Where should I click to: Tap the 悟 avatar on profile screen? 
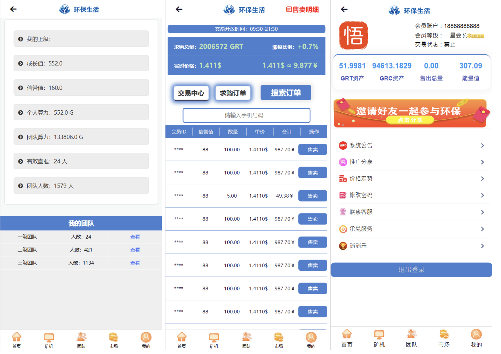(x=353, y=35)
